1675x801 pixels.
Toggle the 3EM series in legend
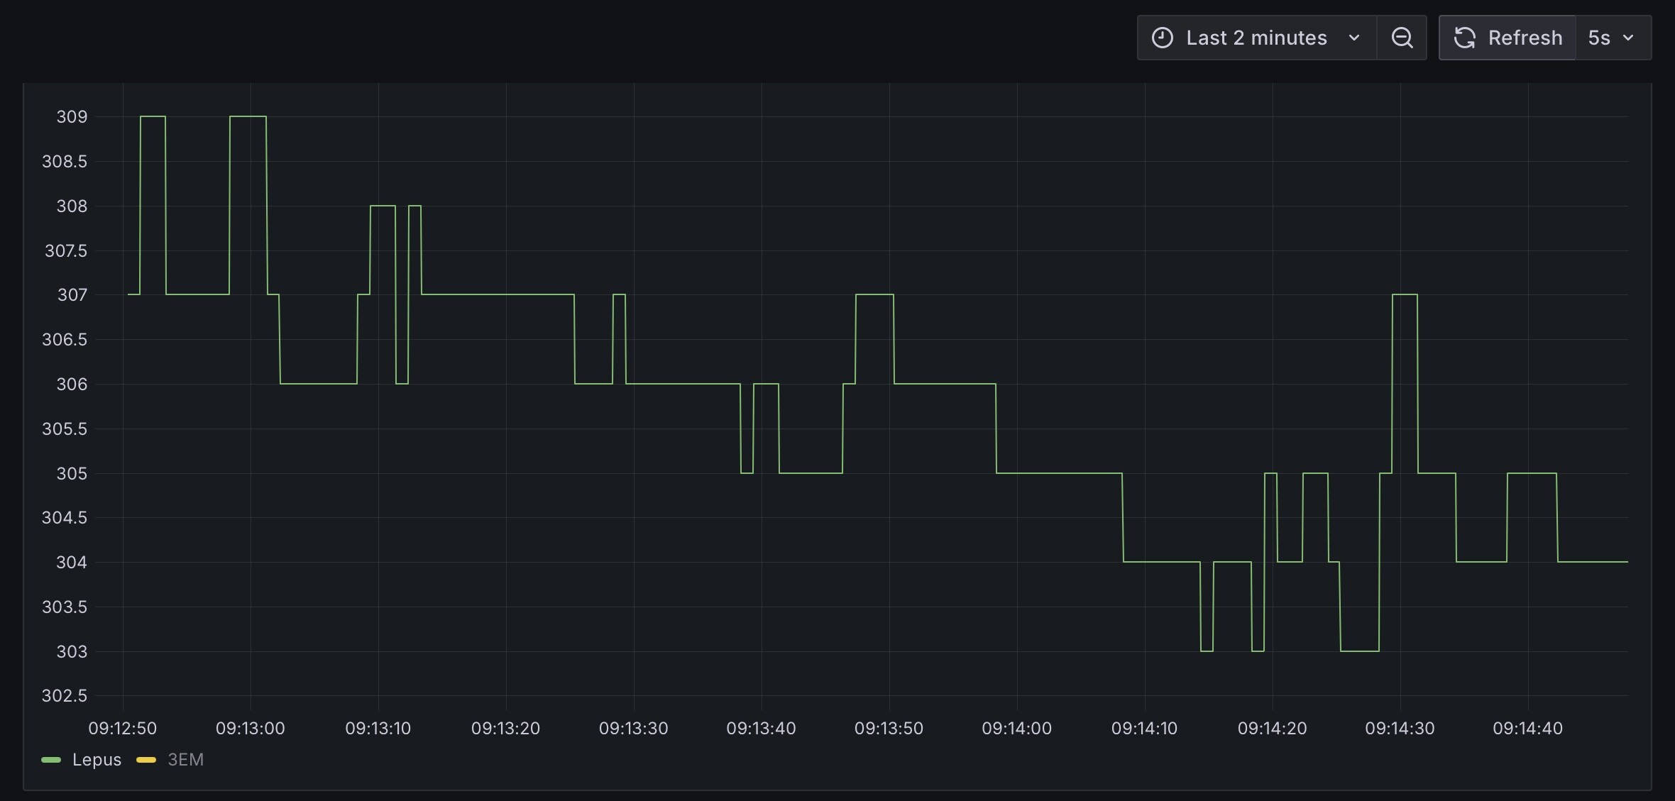pyautogui.click(x=185, y=760)
